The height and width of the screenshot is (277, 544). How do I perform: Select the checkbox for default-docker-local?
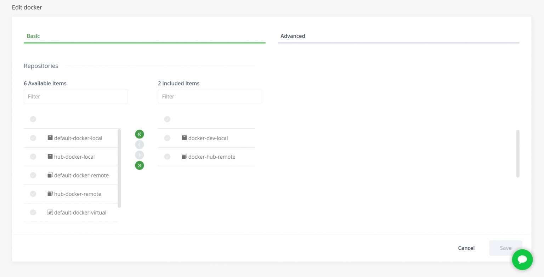pos(33,138)
